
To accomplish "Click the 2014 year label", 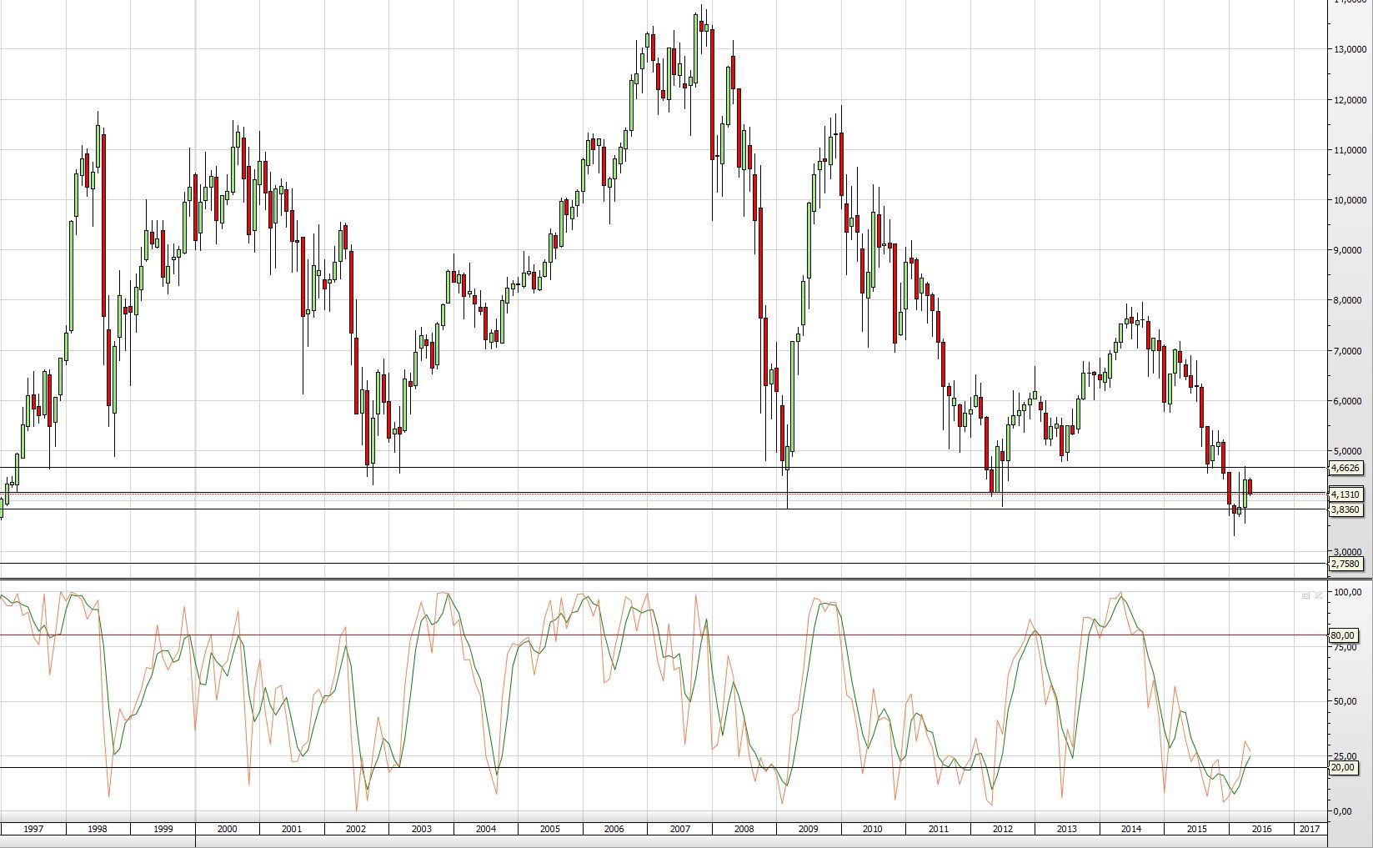I will [x=1131, y=829].
